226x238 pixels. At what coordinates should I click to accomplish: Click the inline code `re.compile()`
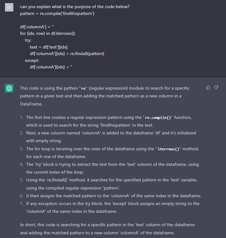pyautogui.click(x=158, y=118)
